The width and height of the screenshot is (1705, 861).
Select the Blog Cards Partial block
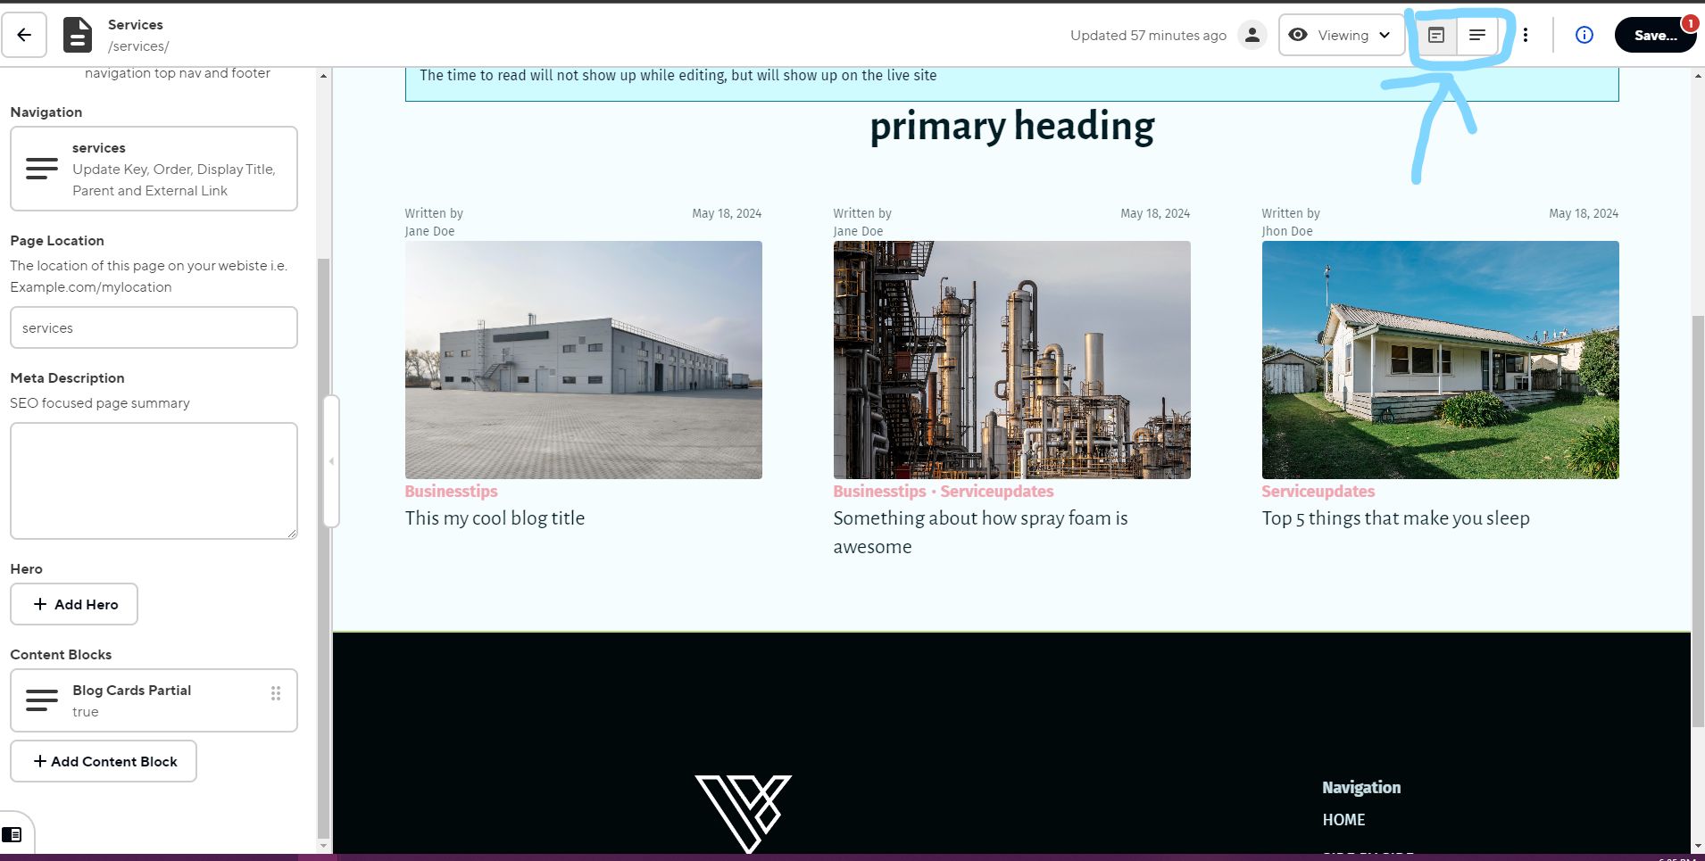pyautogui.click(x=154, y=700)
